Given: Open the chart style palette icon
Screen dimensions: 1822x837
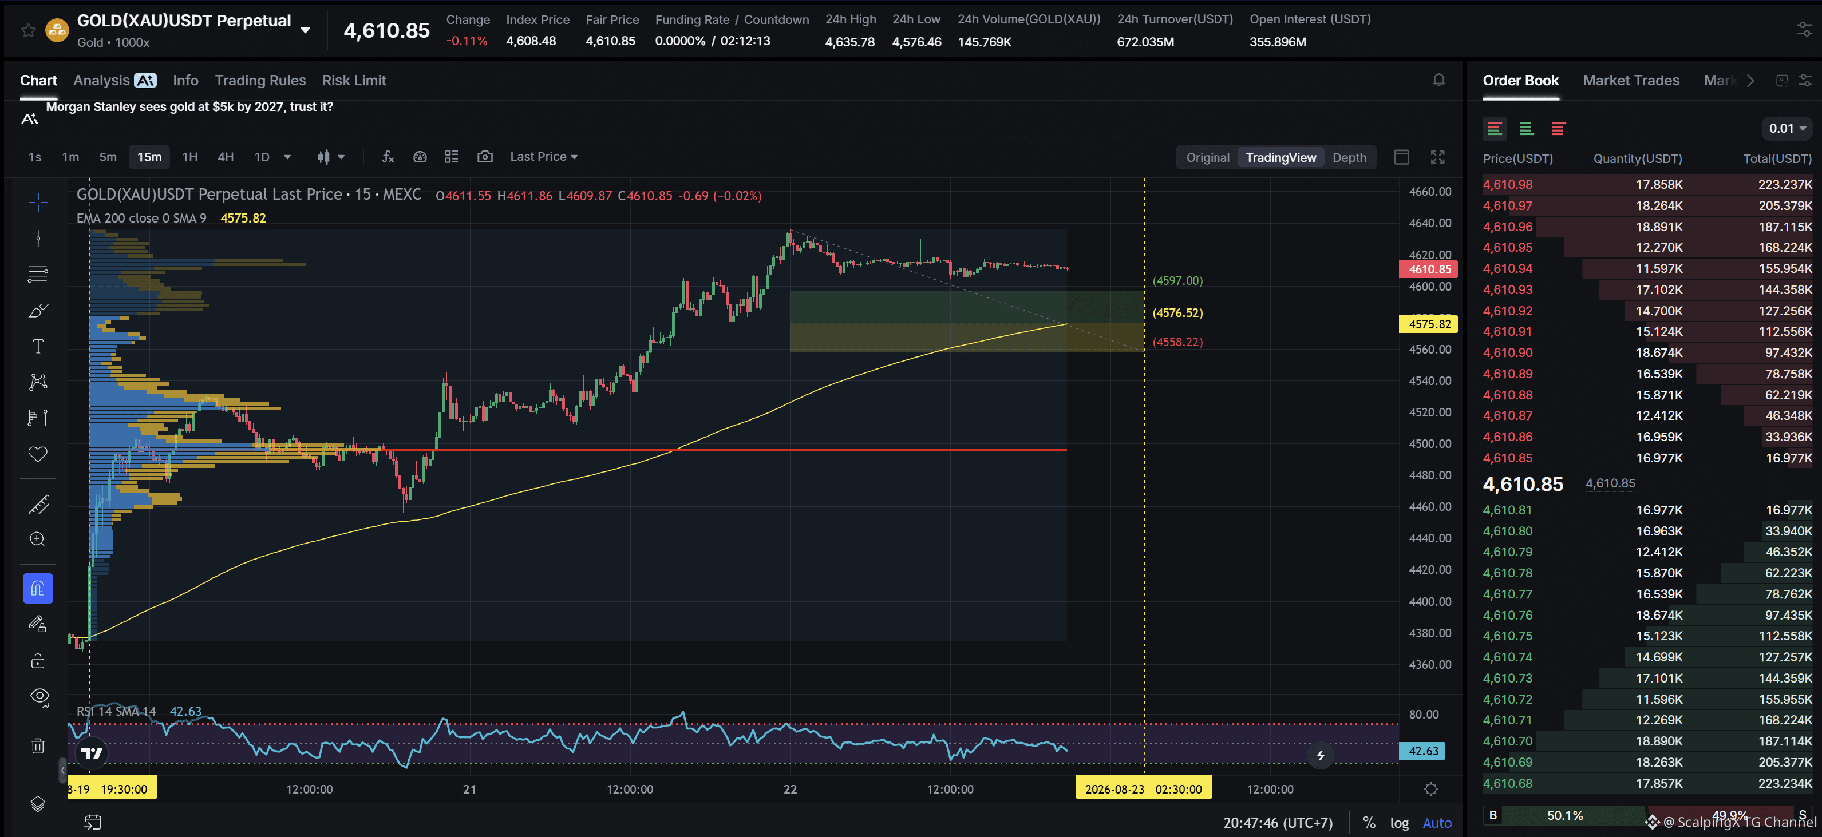Looking at the screenshot, I should point(420,157).
